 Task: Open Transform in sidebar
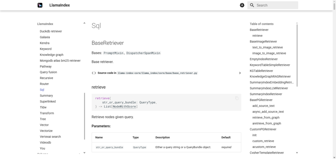point(47,113)
